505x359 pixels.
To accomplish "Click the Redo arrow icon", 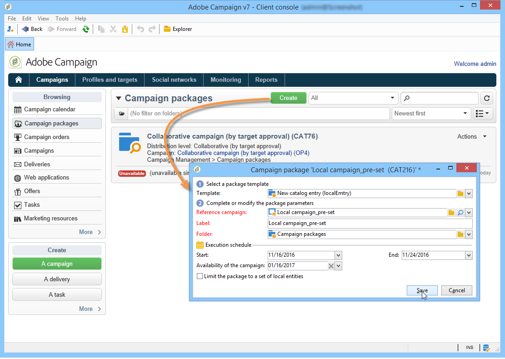I will tap(152, 29).
